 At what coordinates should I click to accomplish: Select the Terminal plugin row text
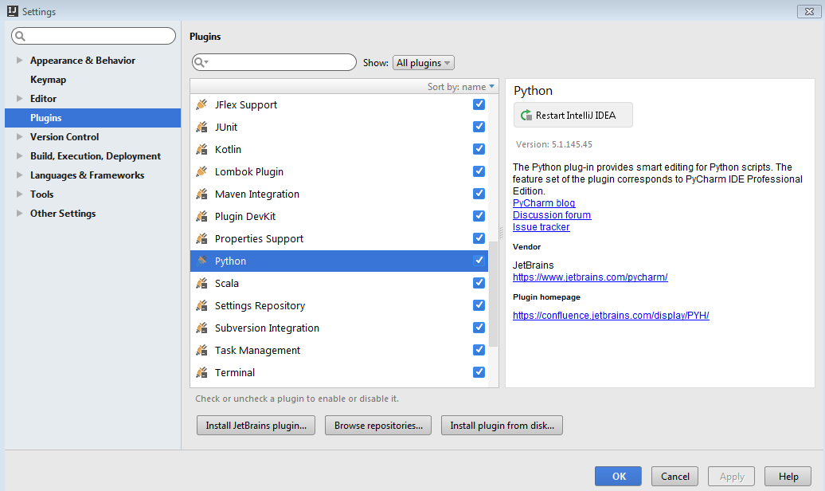point(235,372)
